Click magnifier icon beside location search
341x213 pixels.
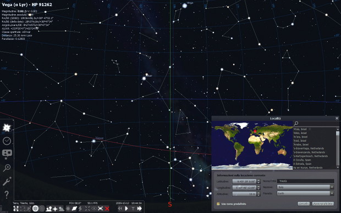click(296, 124)
